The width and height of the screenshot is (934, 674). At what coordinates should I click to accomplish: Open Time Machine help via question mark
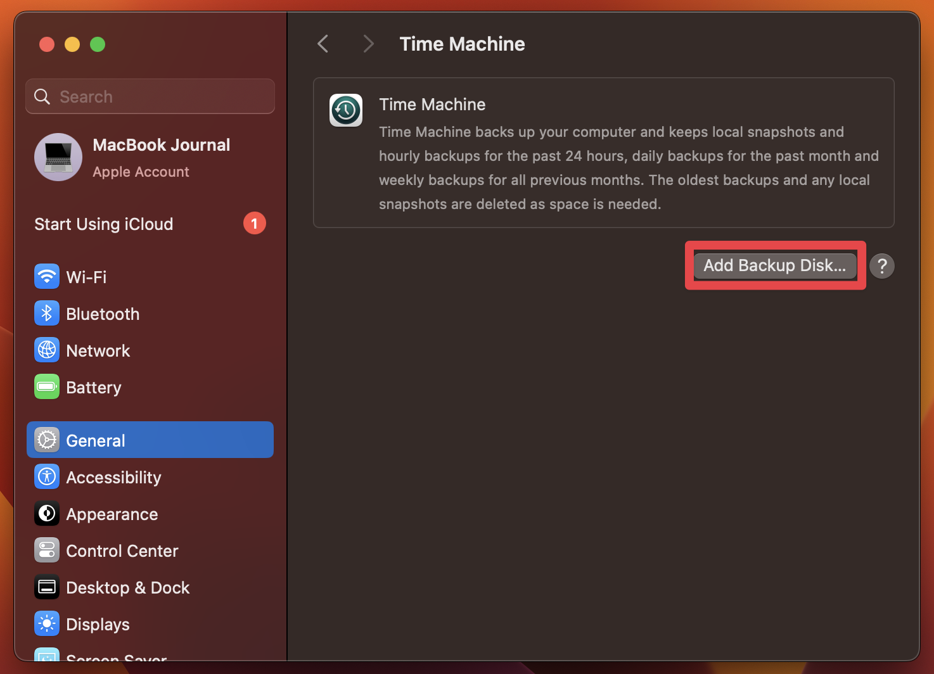pyautogui.click(x=882, y=265)
